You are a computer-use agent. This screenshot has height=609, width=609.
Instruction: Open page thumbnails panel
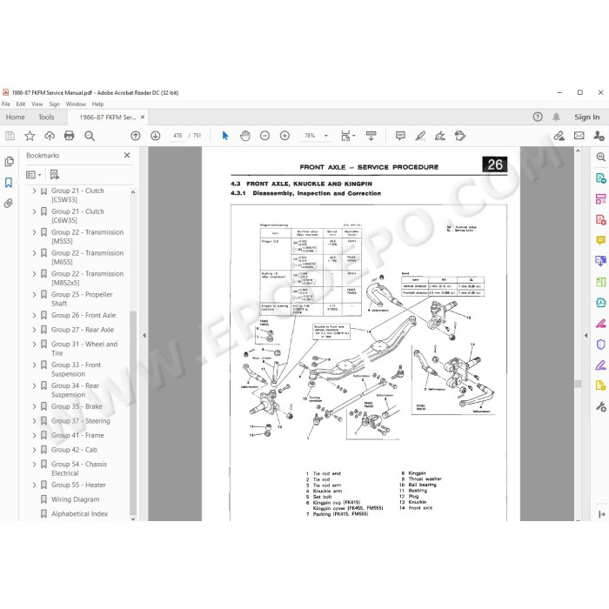tap(9, 162)
